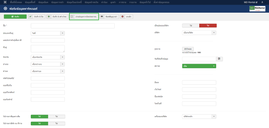Focus the postal code (รหัสไปรษณีย์) field

click(x=48, y=78)
